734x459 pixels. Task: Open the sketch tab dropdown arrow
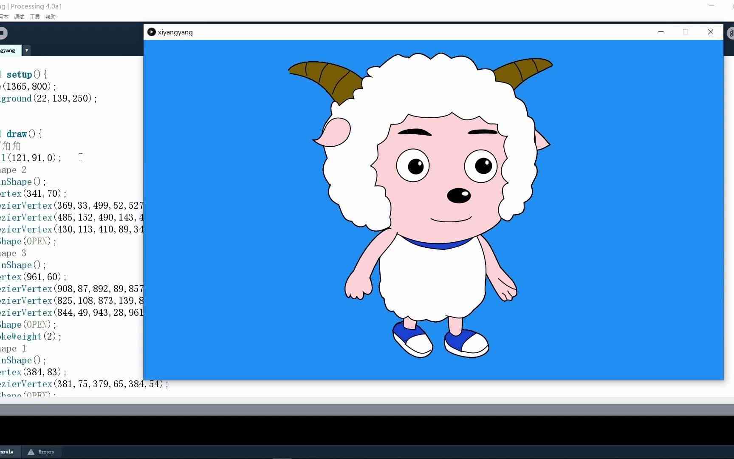26,50
